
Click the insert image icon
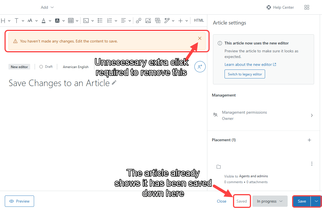(148, 21)
